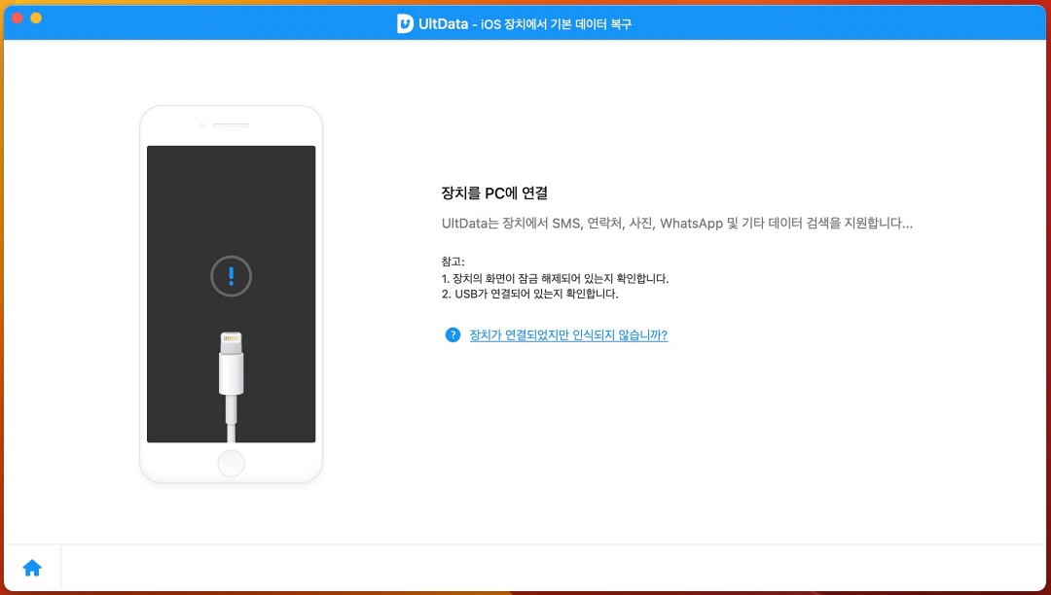Image resolution: width=1051 pixels, height=595 pixels.
Task: Go to the Home screen icon
Action: pyautogui.click(x=32, y=568)
